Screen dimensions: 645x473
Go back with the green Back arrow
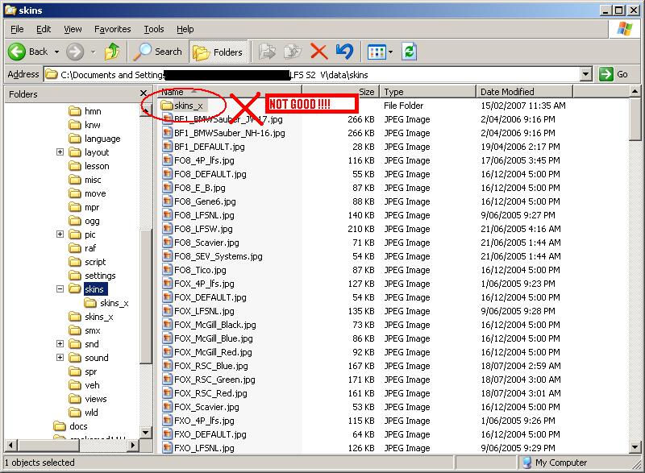(17, 52)
